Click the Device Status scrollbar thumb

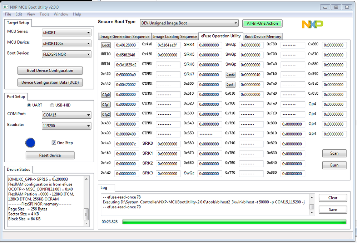tap(86, 214)
